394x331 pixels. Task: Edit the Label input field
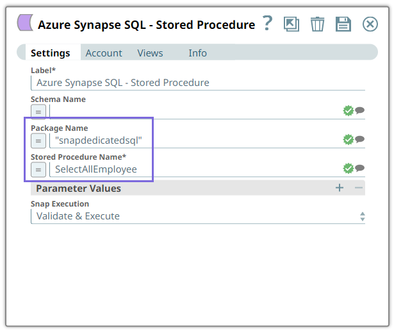198,83
